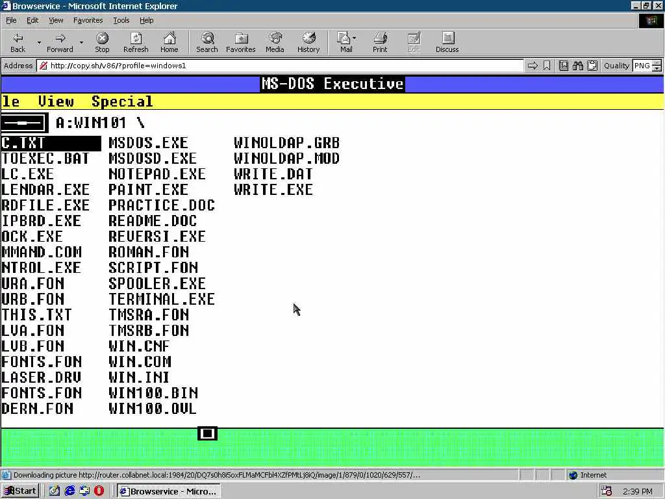Open the IE Favorites menu

coord(88,20)
